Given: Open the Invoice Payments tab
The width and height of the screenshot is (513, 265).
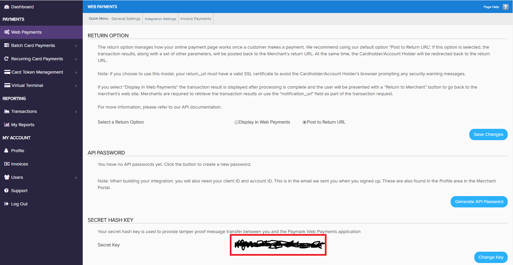Looking at the screenshot, I should pos(195,19).
